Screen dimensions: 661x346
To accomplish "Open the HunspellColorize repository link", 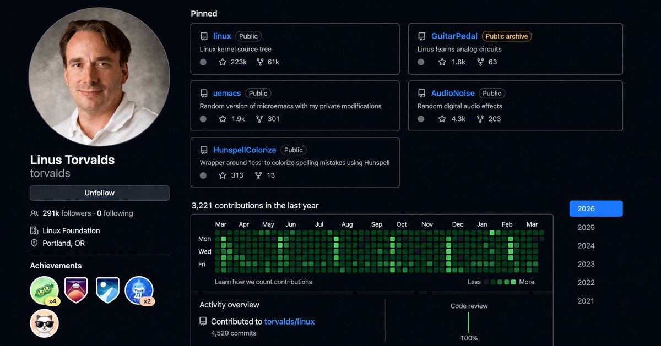I will pyautogui.click(x=245, y=150).
